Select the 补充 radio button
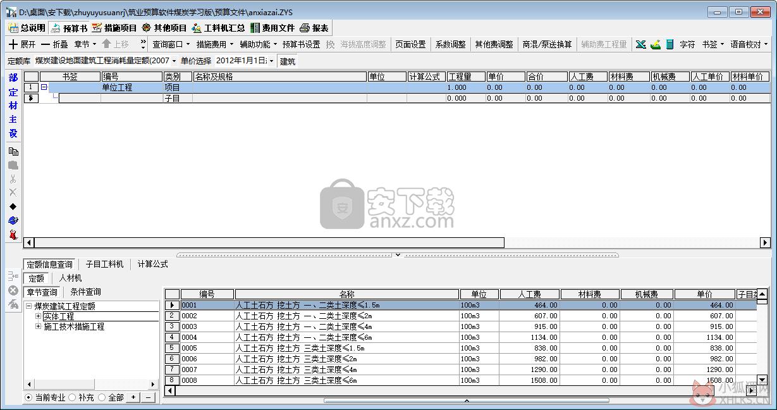 (72, 397)
